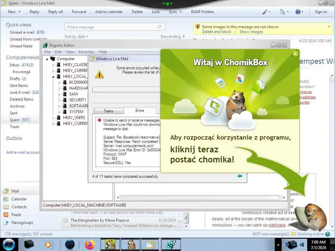
Task: Switch to Windows Live Mail taskbar button
Action: [x=150, y=244]
